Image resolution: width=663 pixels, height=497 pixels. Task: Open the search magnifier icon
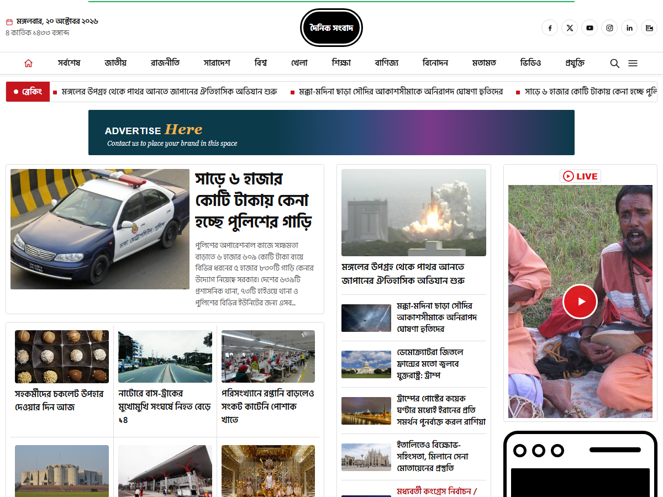pos(614,64)
